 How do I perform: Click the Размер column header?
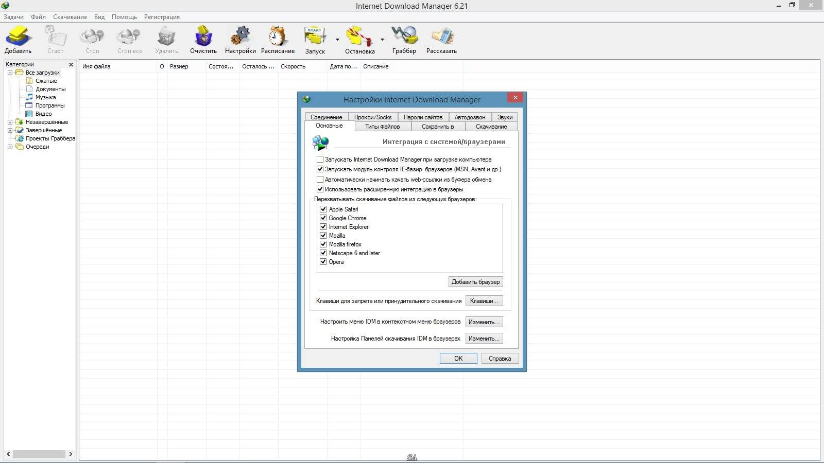pyautogui.click(x=186, y=66)
